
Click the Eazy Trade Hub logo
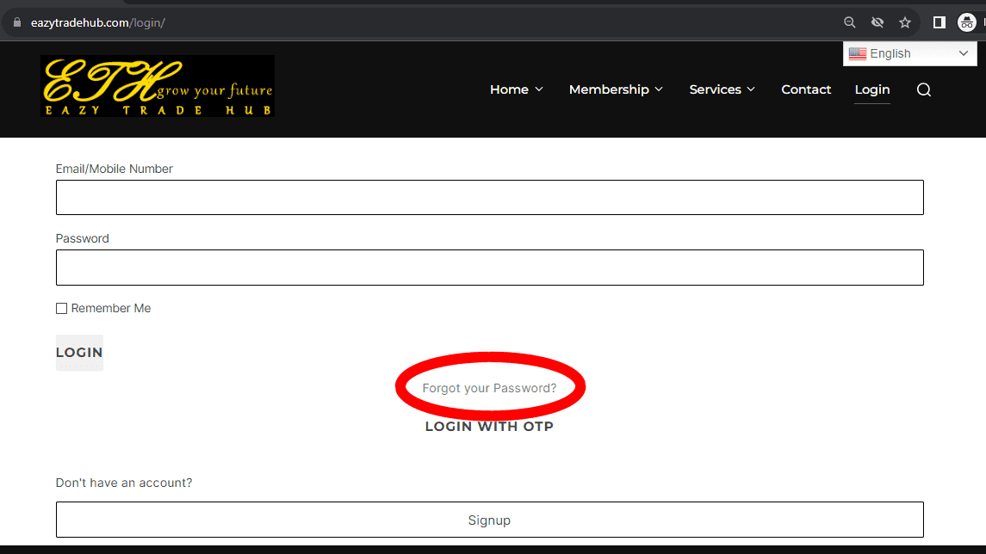pos(158,86)
